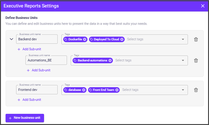Screen dimensions: 209x125
Task: Delete the Automations_BE sub-unit
Action: point(196,60)
